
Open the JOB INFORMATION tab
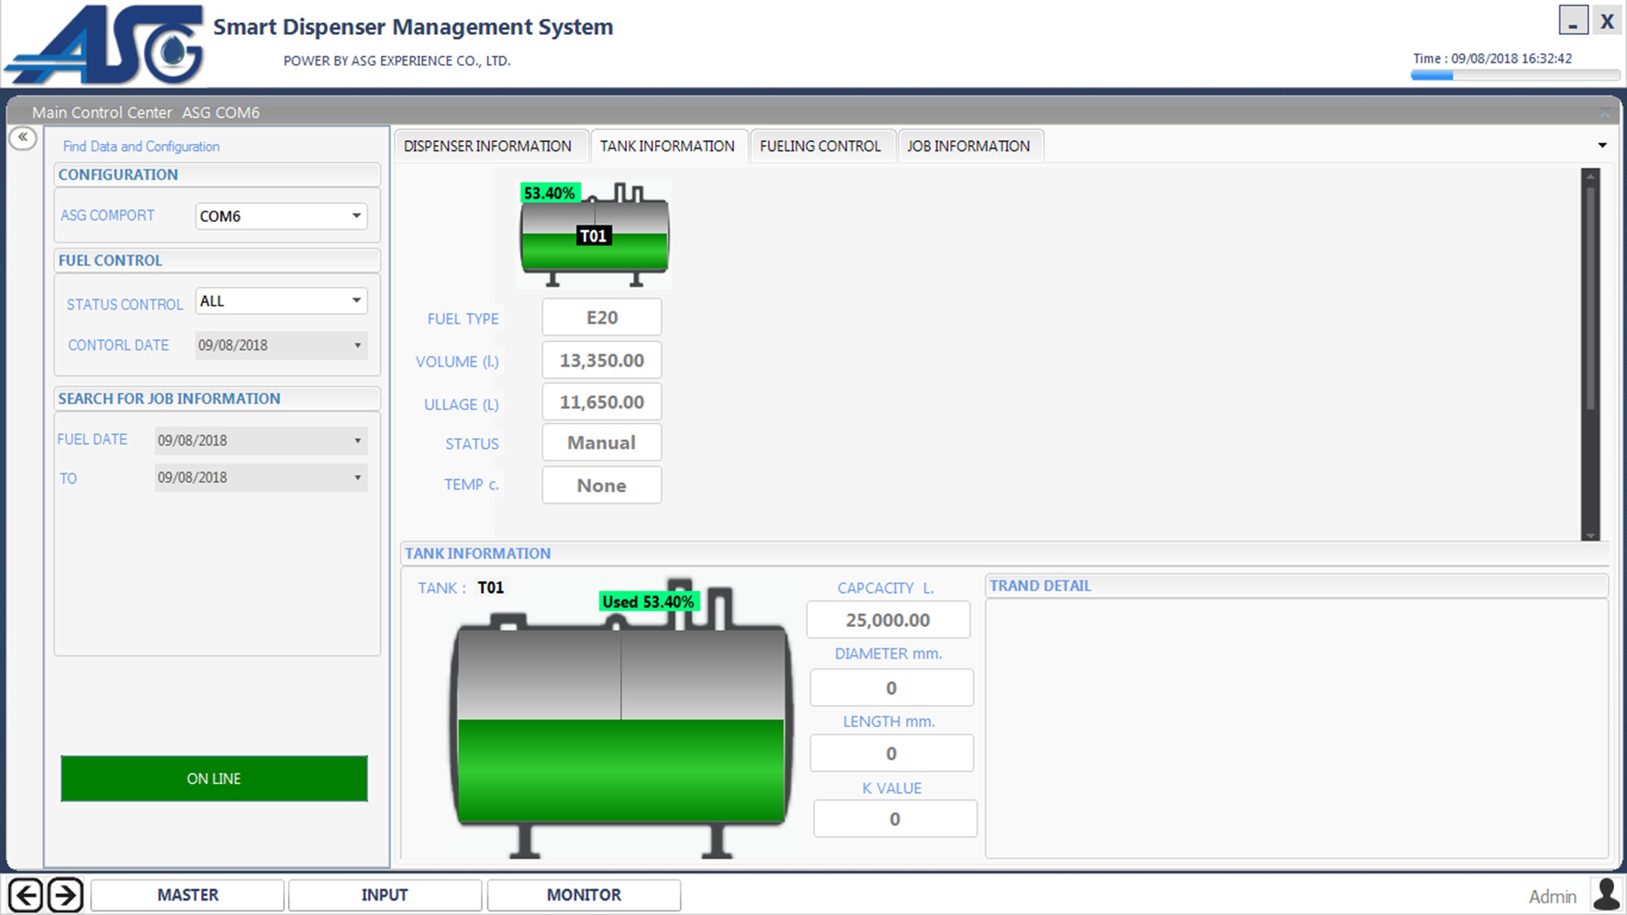[968, 146]
